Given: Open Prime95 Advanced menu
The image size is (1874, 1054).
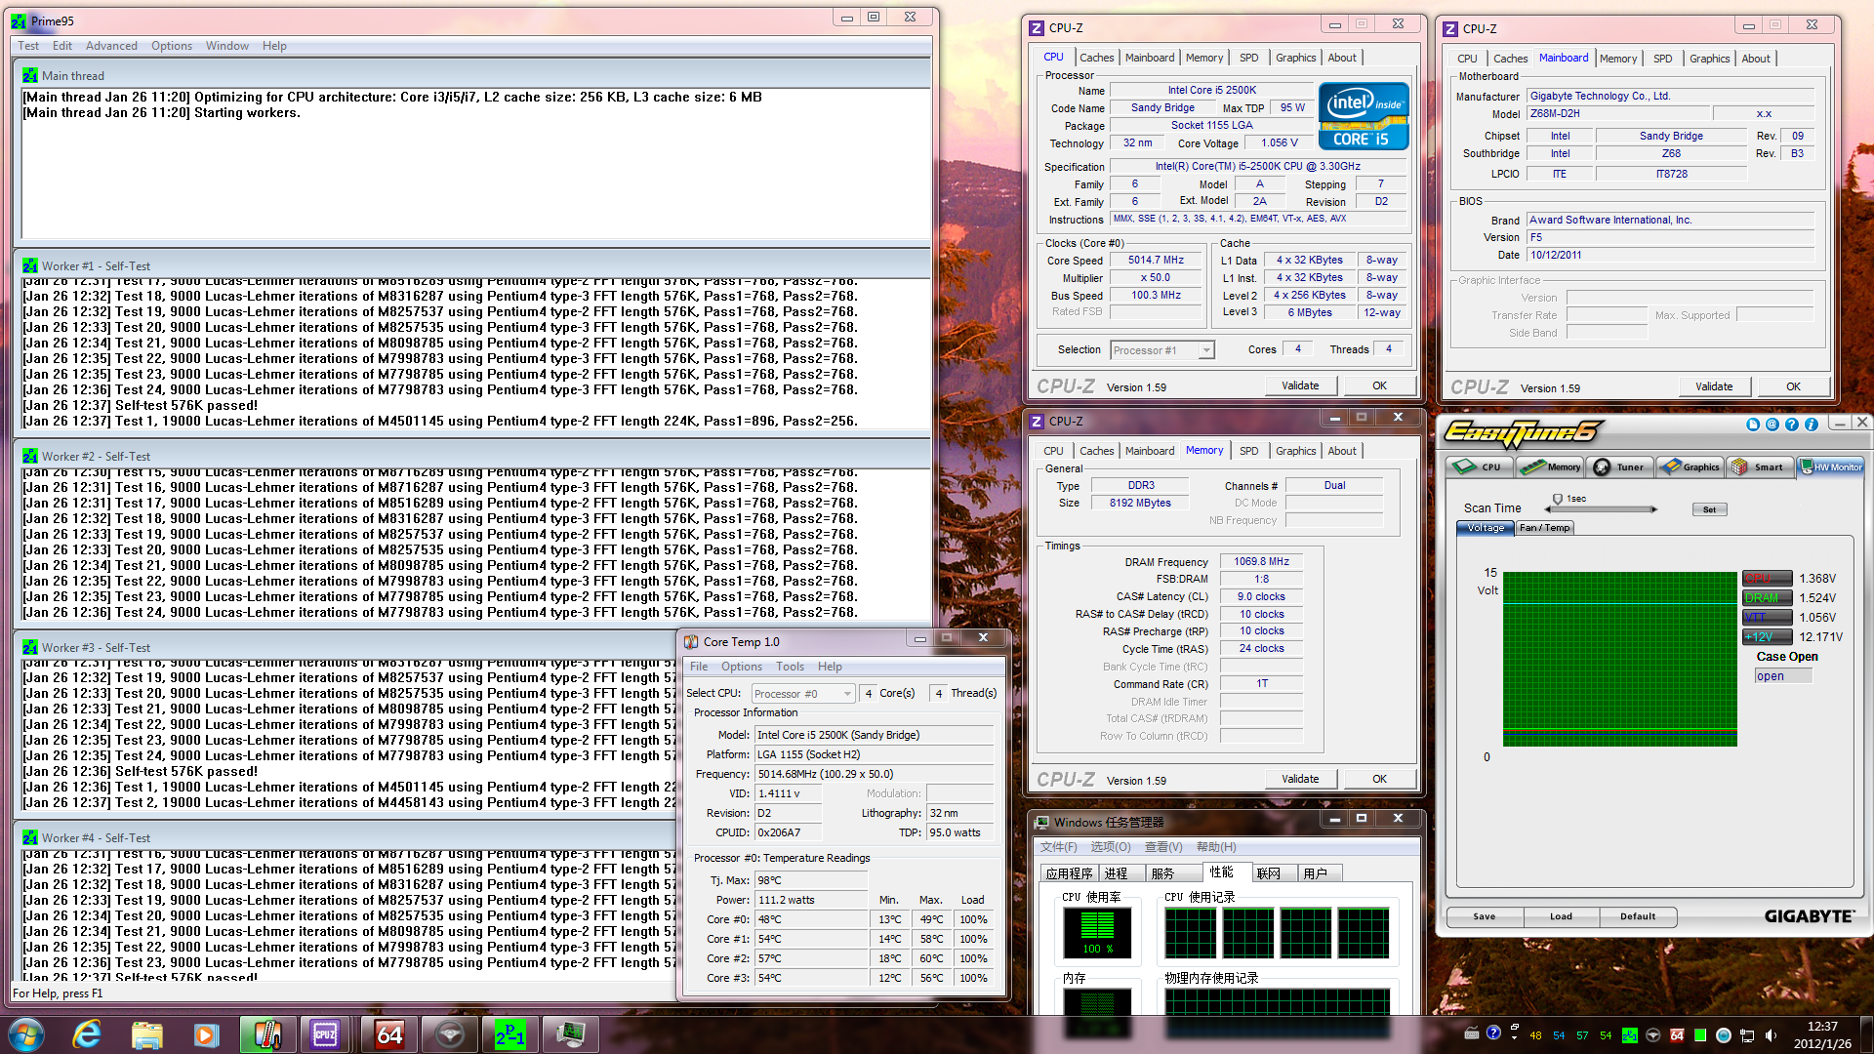Looking at the screenshot, I should [111, 46].
